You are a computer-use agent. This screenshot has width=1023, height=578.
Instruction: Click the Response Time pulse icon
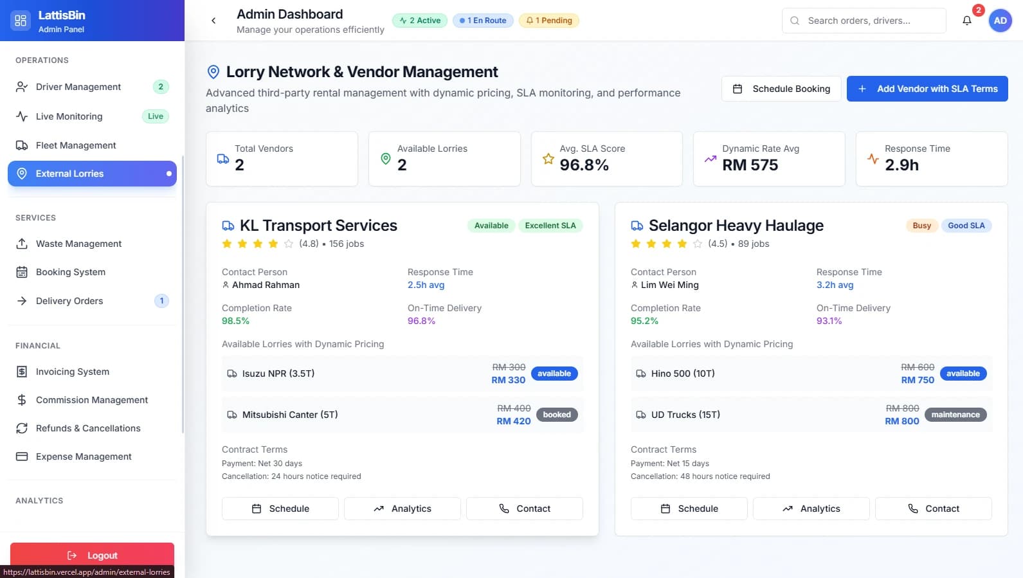(873, 159)
